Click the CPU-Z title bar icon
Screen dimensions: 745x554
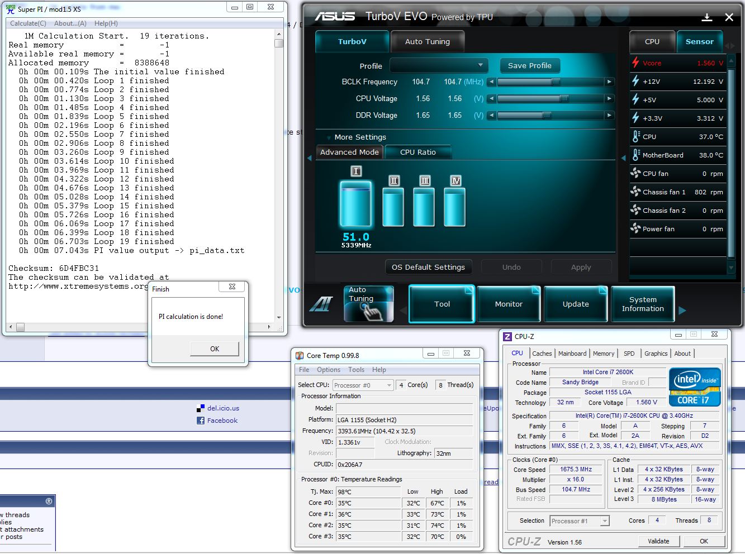[507, 336]
